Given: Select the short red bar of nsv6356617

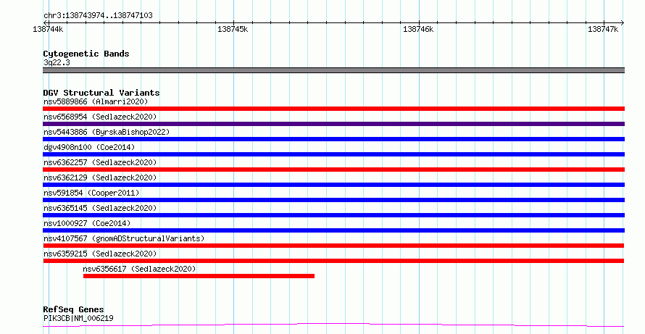Looking at the screenshot, I should point(199,276).
